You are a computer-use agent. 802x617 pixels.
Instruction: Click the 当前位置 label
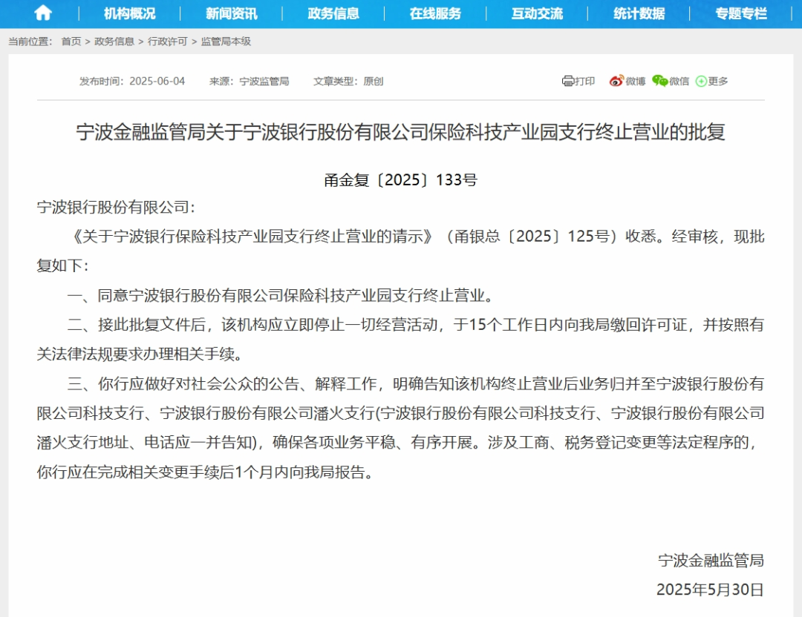point(30,42)
